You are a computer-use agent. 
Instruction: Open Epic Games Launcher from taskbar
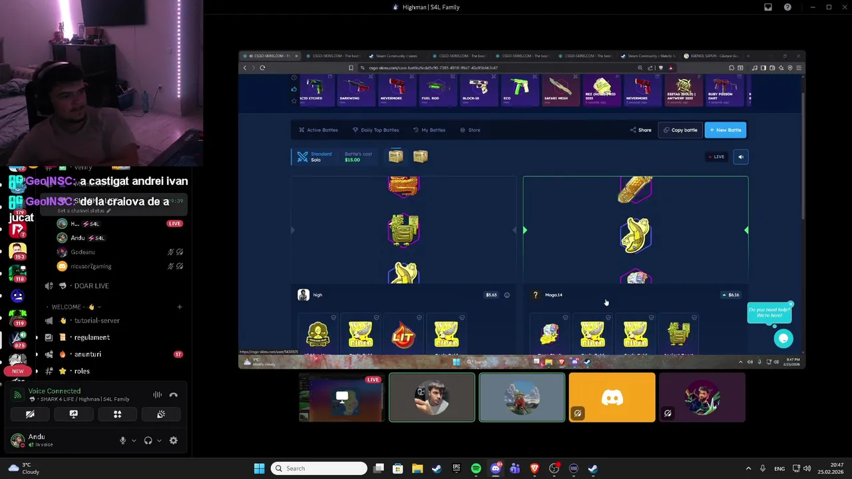[456, 468]
